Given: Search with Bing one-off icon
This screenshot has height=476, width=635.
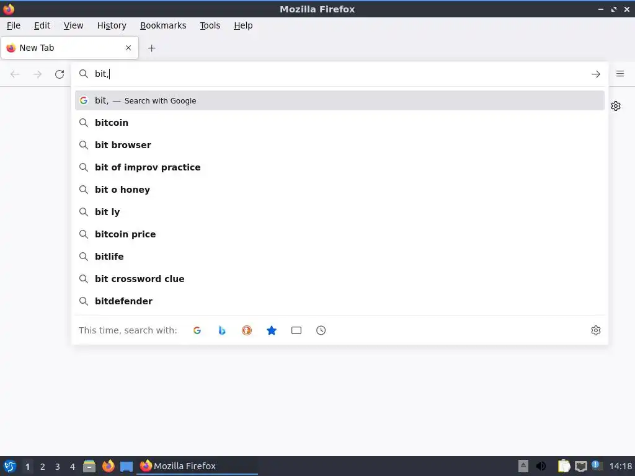Looking at the screenshot, I should coord(222,330).
